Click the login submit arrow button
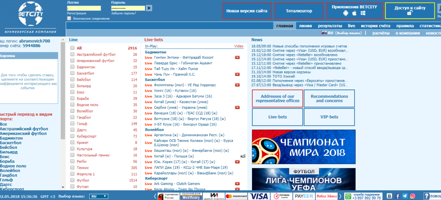This screenshot has height=200, width=441. 149,8
